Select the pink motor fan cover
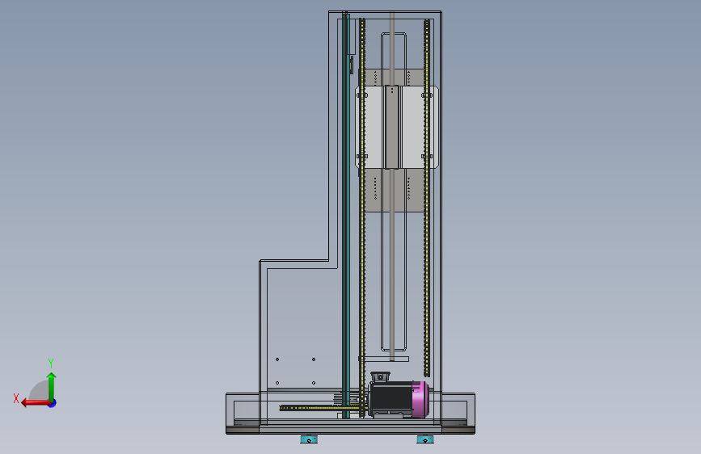This screenshot has width=701, height=454. tap(420, 399)
